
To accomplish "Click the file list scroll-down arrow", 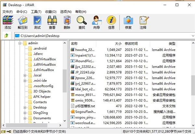I will [193, 125].
